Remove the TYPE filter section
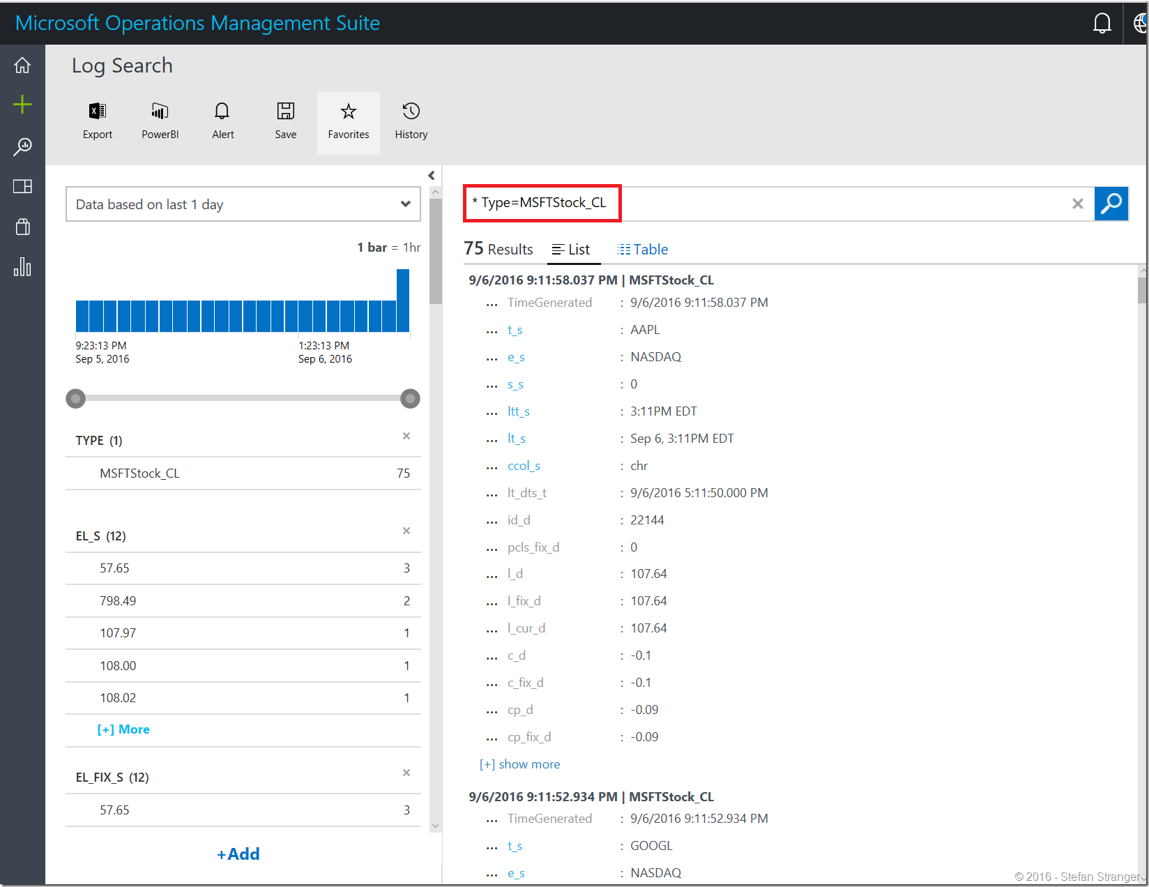This screenshot has width=1149, height=887. [406, 436]
